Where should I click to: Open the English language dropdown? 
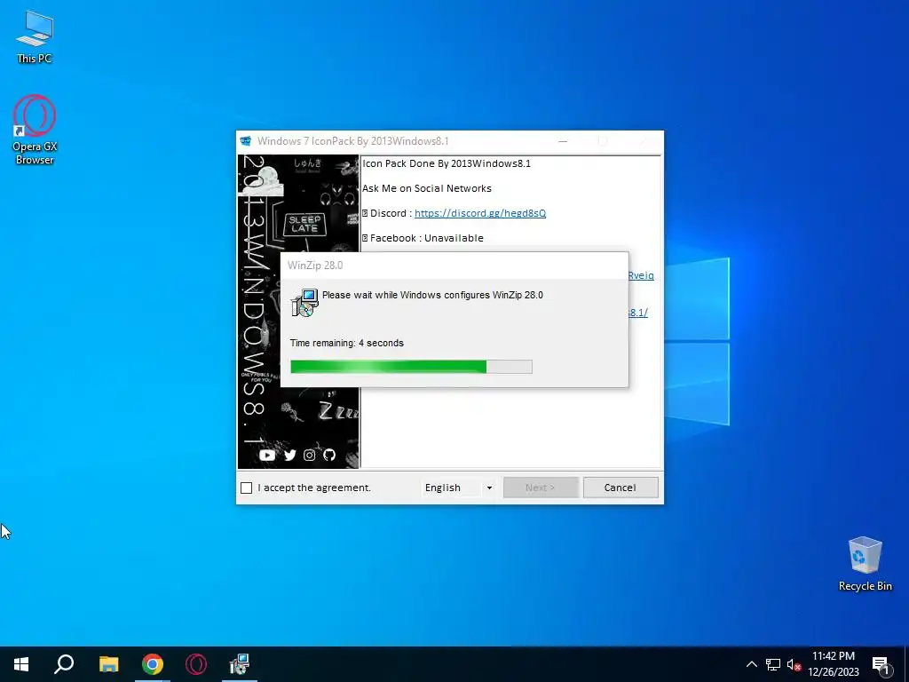[459, 488]
